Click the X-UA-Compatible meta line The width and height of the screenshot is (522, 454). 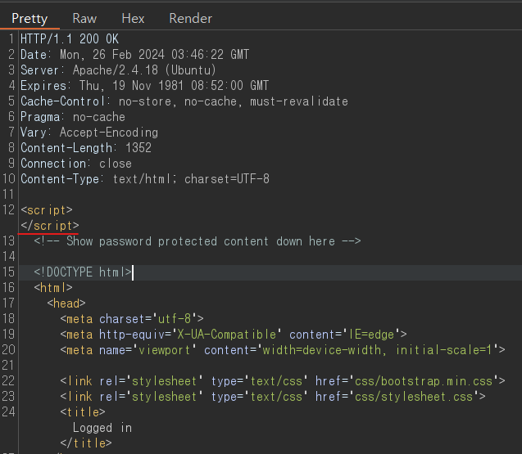[234, 335]
